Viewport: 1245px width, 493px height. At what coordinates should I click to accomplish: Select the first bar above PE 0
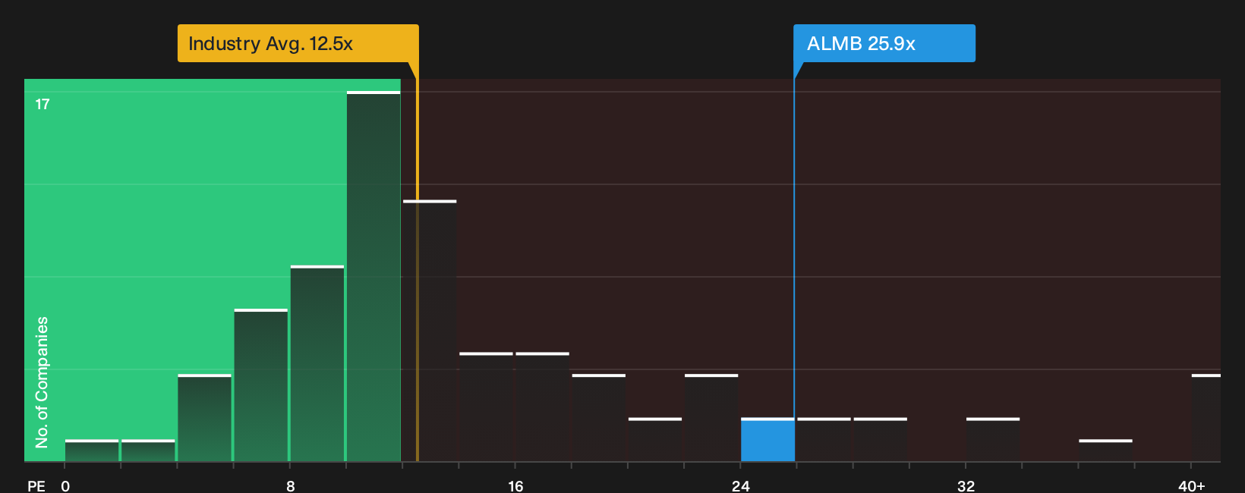(92, 451)
